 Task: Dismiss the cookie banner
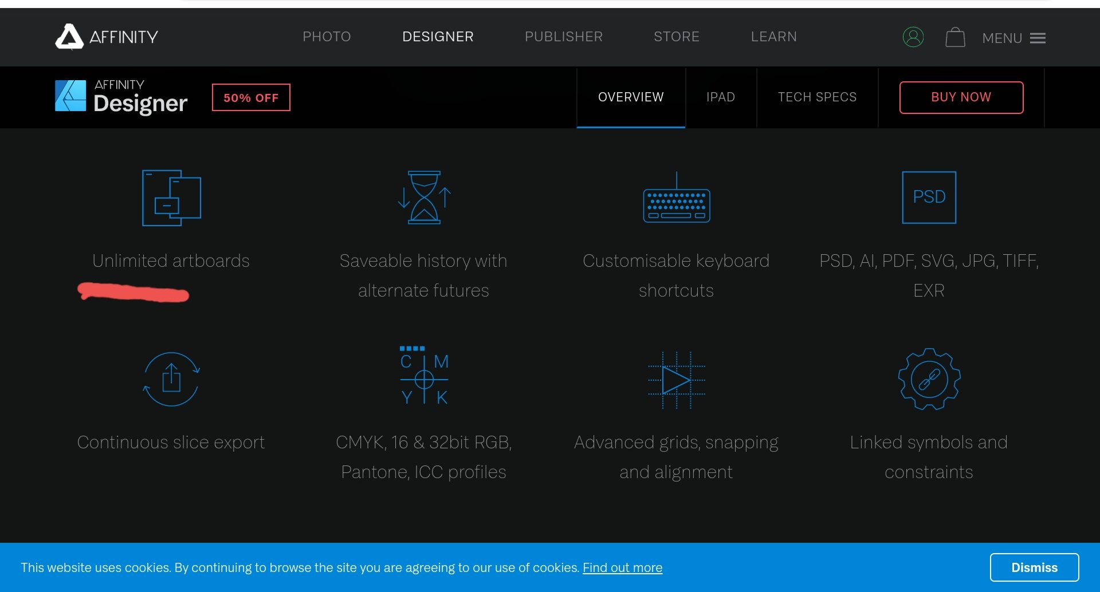click(1035, 567)
